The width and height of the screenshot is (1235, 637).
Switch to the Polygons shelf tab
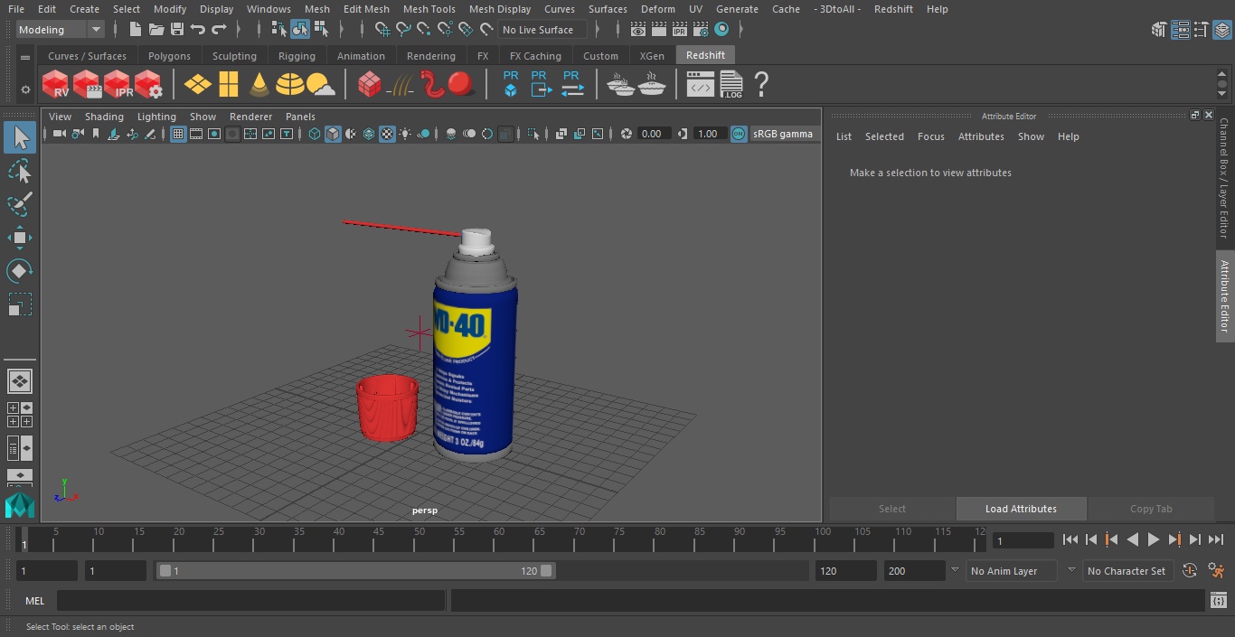pos(170,56)
